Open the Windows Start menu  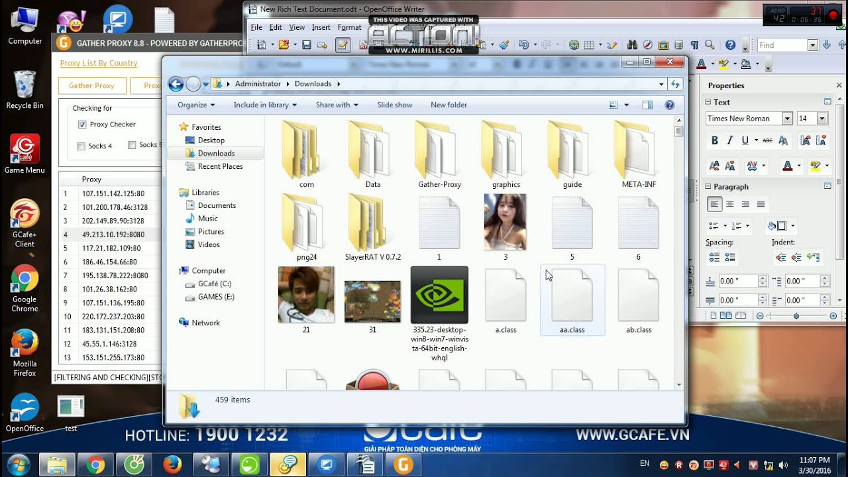point(18,464)
